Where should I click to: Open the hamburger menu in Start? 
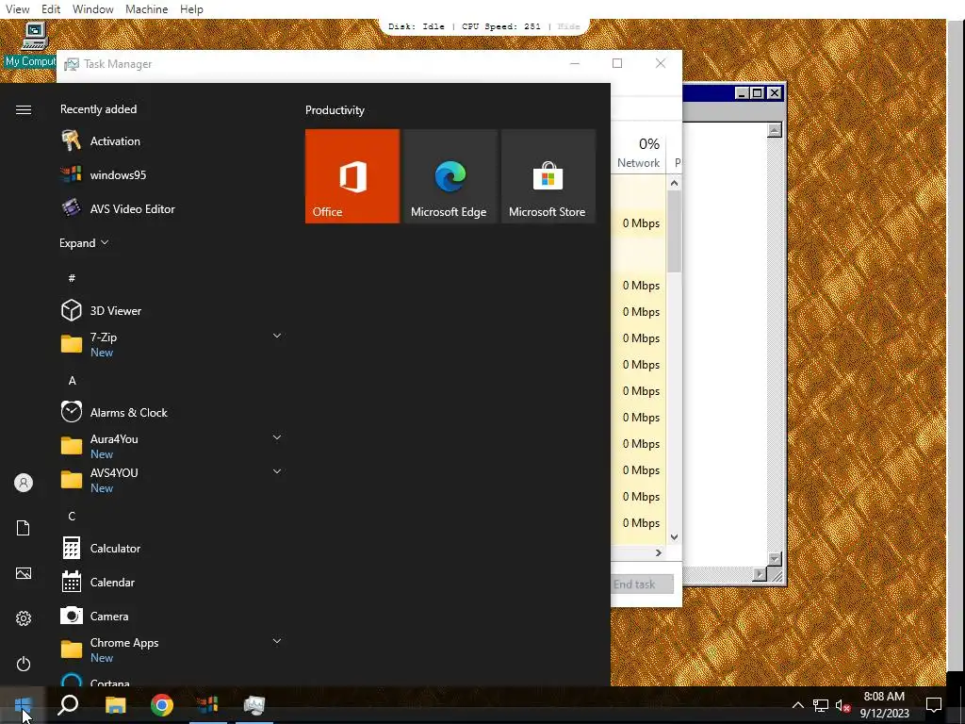24,109
